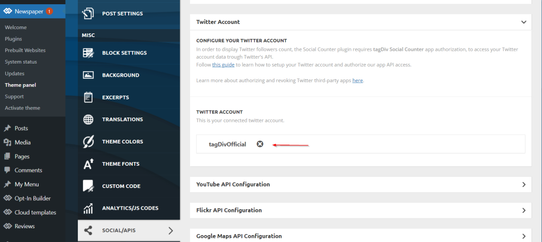This screenshot has height=242, width=542.
Task: Open the Post Settings panel tab
Action: 129,13
